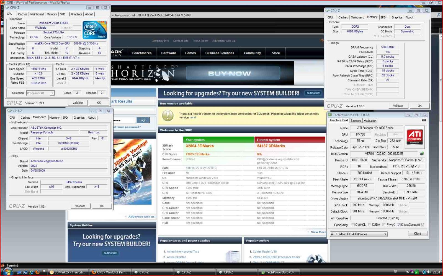The image size is (443, 276).
Task: Launch Firefox from the quick launch bar
Action: coord(37,272)
